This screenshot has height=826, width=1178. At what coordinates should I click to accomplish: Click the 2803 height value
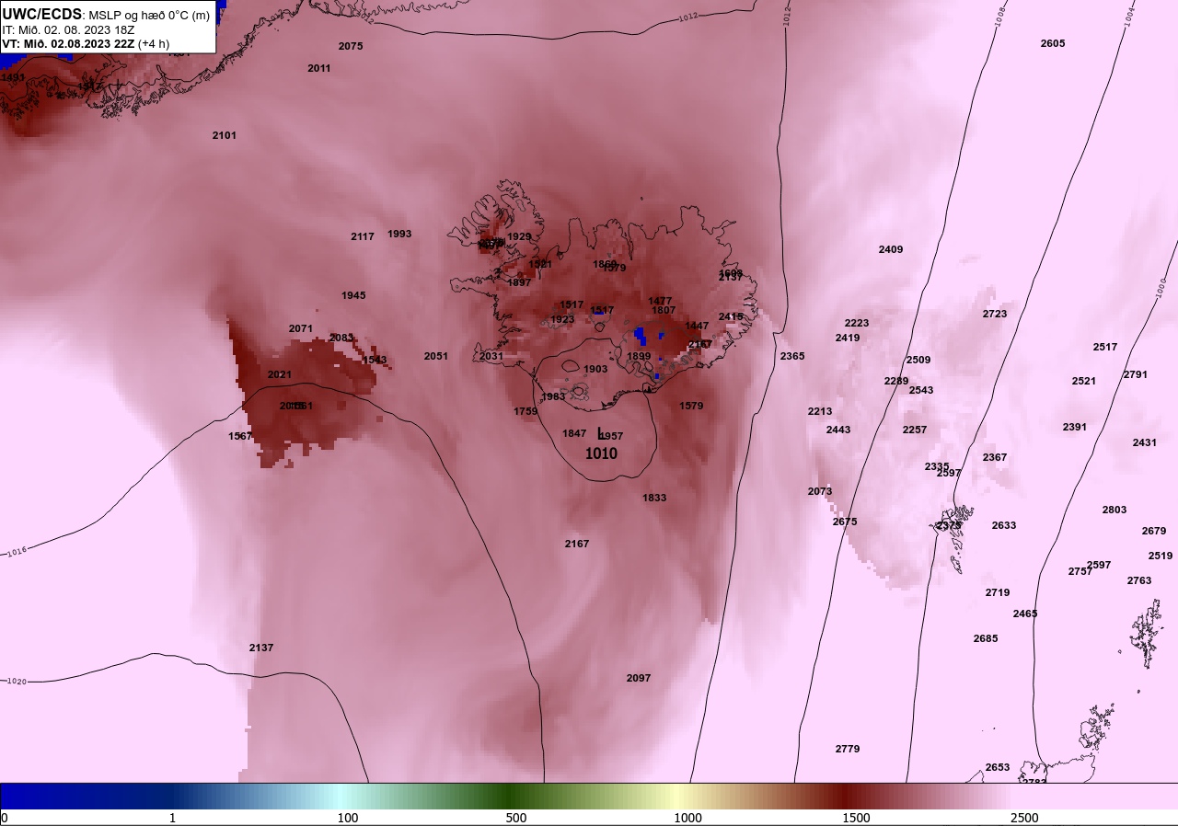1114,510
